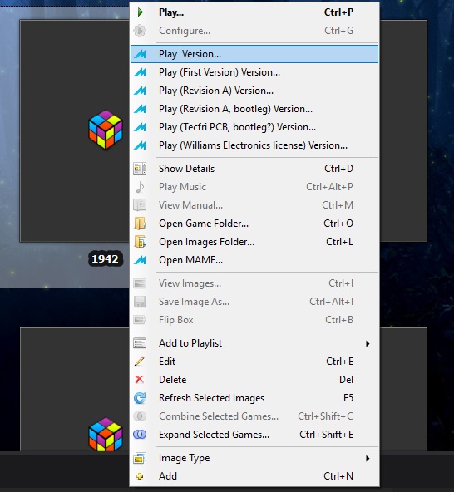Click the red X Delete icon

click(x=140, y=380)
